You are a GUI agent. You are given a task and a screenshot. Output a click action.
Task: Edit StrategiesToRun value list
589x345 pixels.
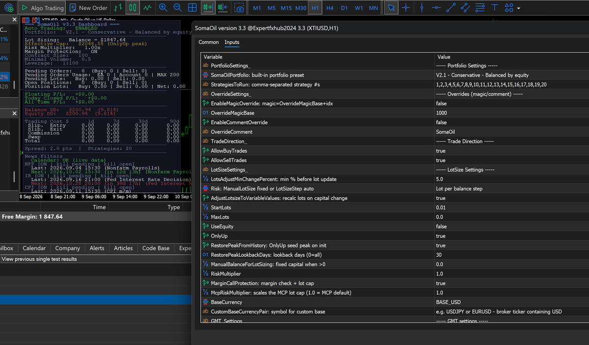[510, 84]
